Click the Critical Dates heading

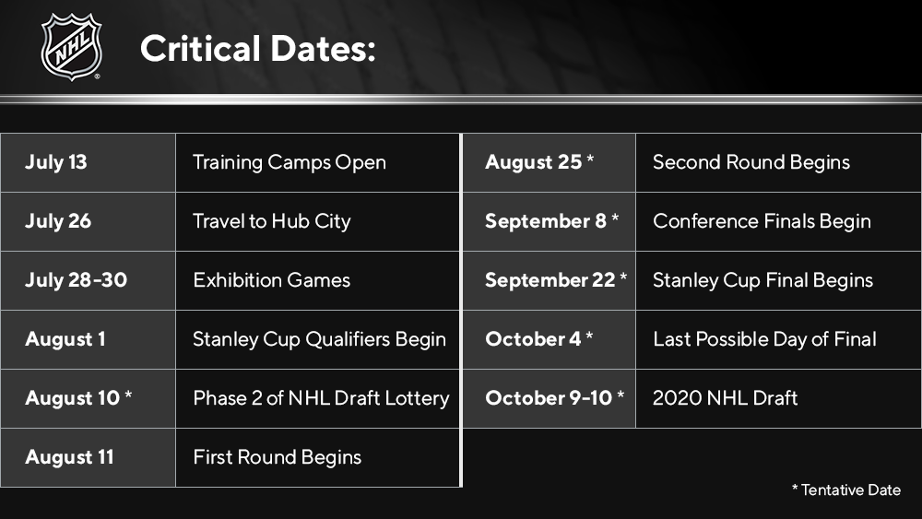coord(257,48)
